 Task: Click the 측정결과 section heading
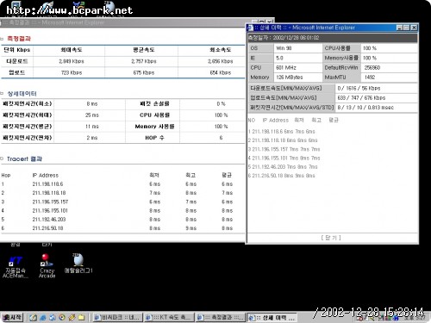tap(19, 39)
